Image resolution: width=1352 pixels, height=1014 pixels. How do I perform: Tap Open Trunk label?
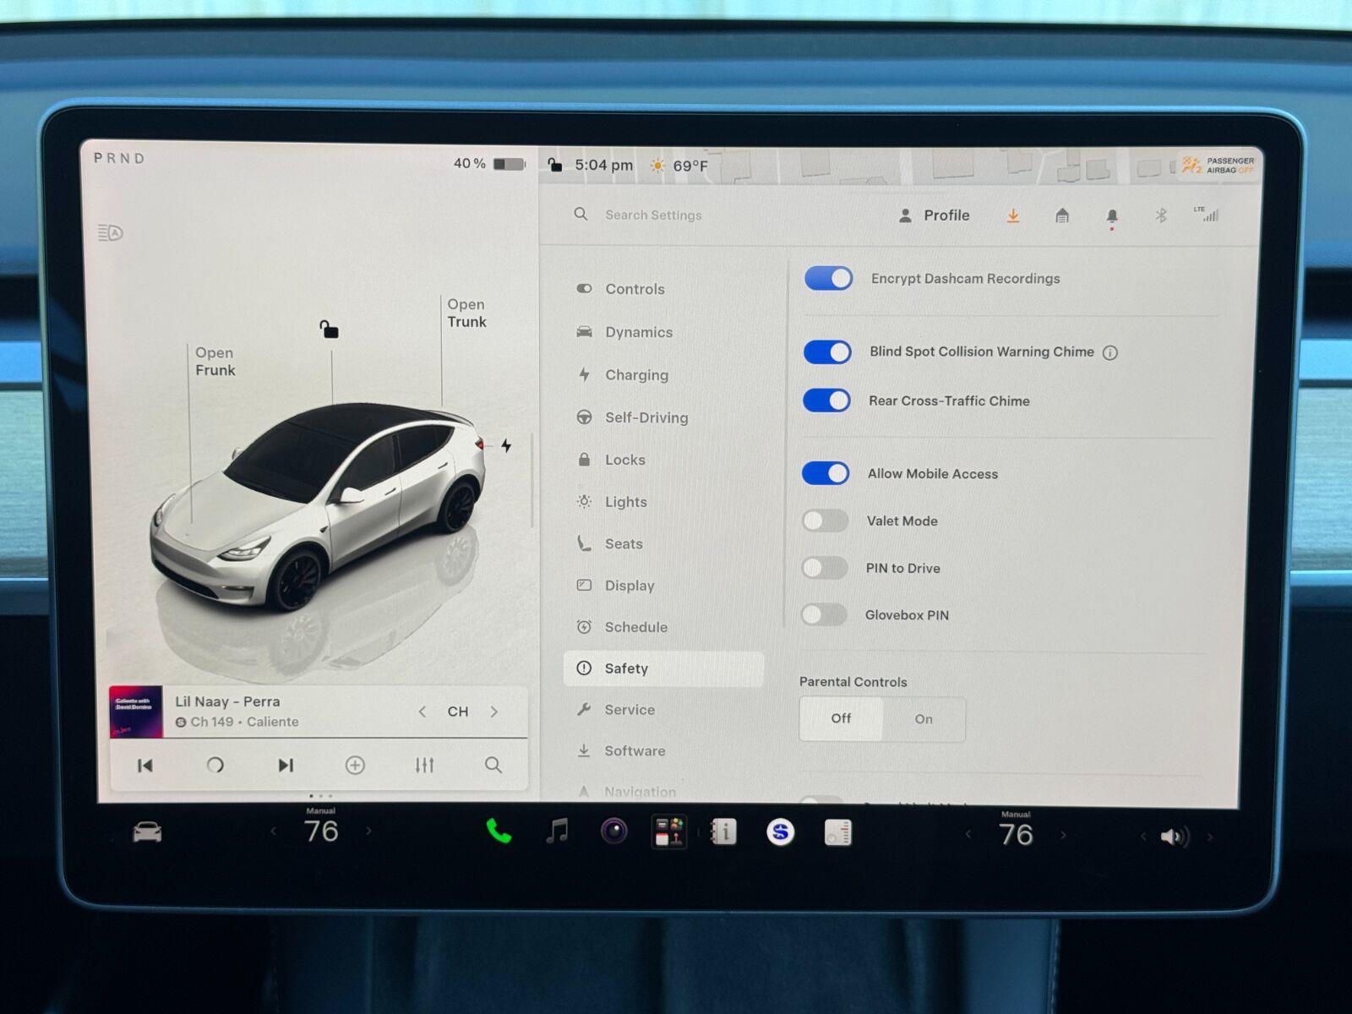(x=467, y=313)
